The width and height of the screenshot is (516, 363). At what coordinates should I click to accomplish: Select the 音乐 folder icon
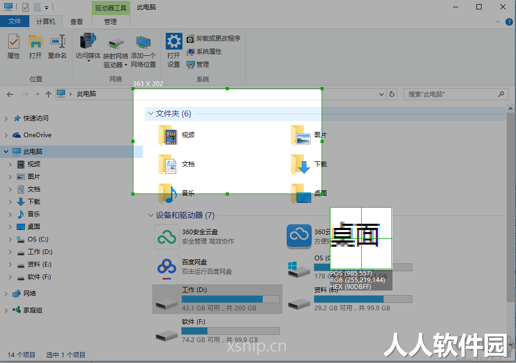pos(168,193)
